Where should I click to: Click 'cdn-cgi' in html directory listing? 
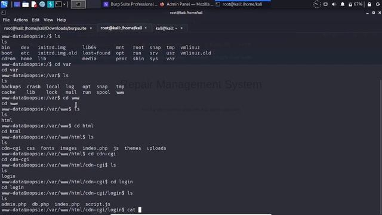click(x=11, y=148)
